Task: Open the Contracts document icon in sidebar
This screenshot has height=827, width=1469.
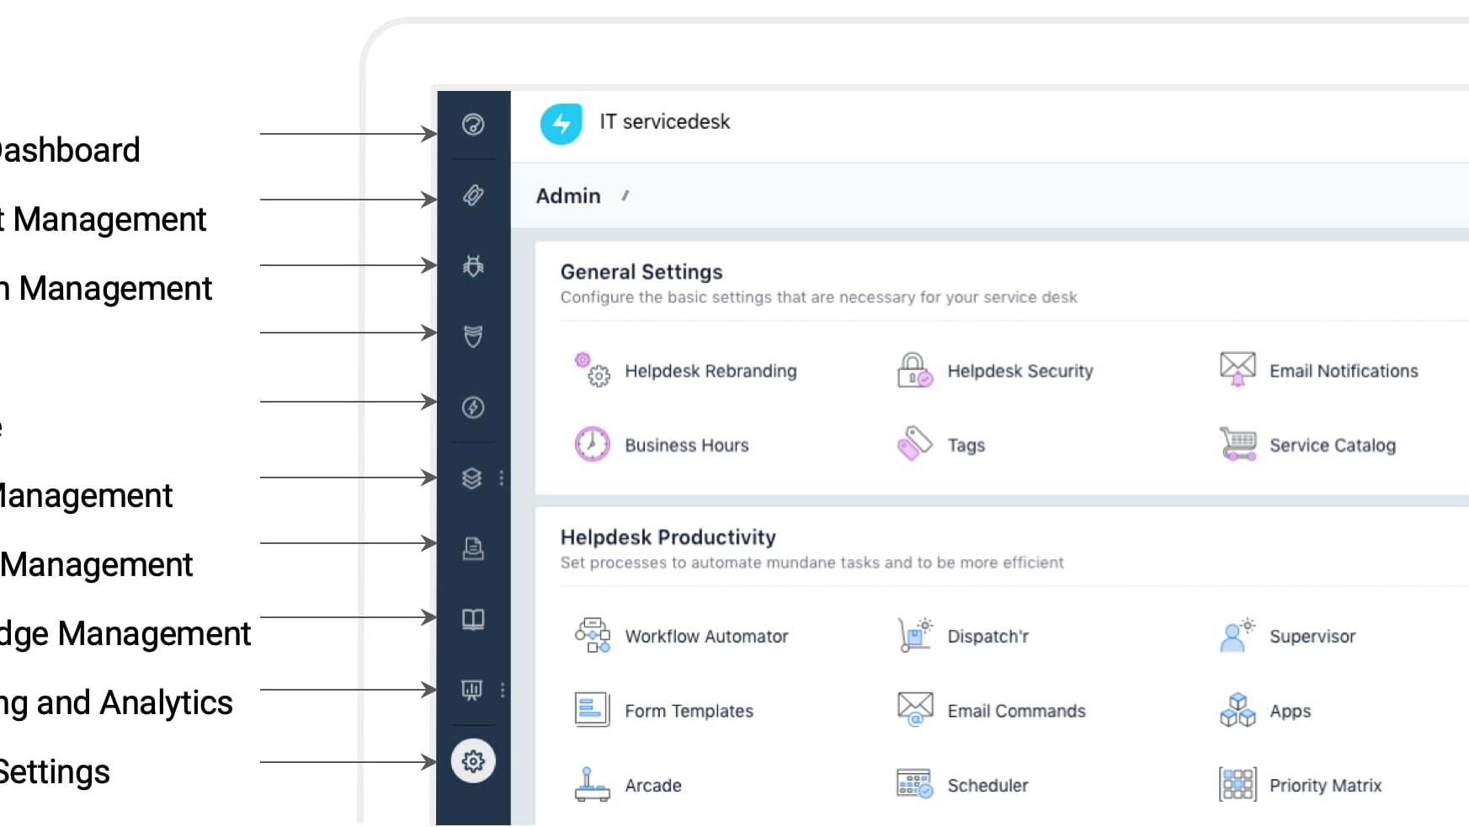Action: pos(473,549)
